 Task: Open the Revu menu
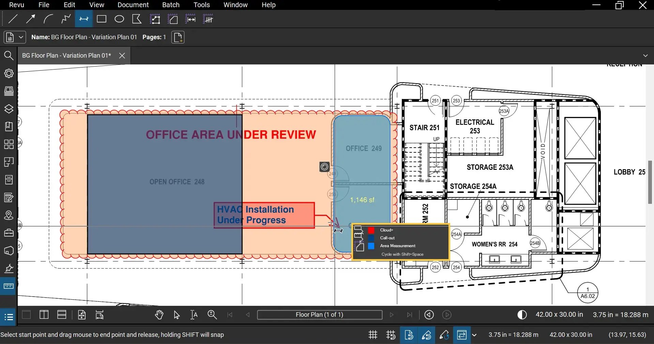coord(17,5)
